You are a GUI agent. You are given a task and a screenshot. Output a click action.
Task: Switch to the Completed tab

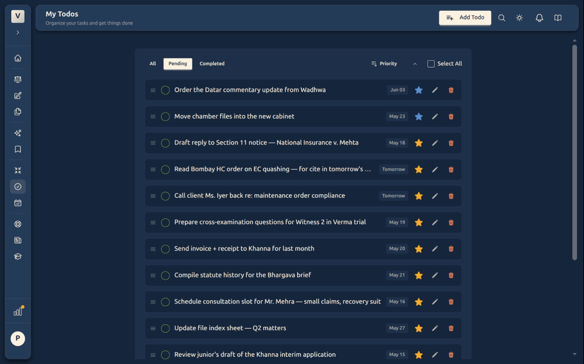click(x=212, y=64)
